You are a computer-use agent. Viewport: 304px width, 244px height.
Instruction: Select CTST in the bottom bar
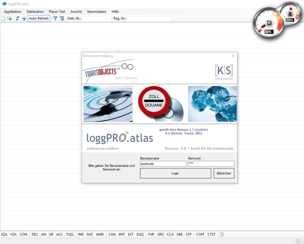pyautogui.click(x=212, y=234)
